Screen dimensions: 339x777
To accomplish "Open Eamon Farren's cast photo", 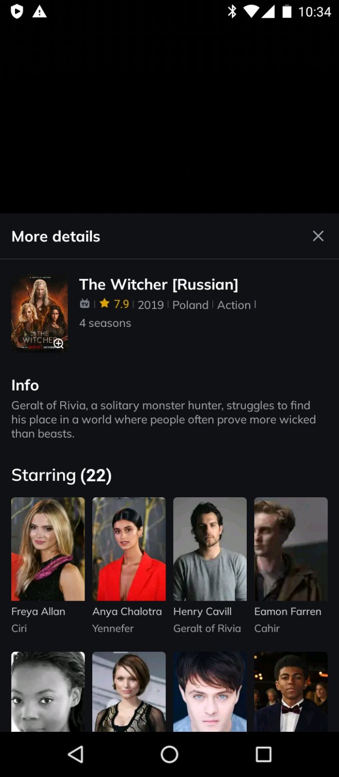I will tap(291, 549).
